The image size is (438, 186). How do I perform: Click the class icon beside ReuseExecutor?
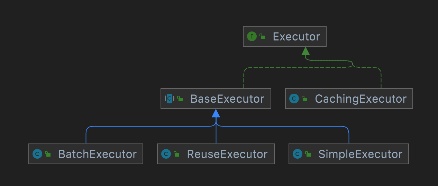(x=166, y=154)
